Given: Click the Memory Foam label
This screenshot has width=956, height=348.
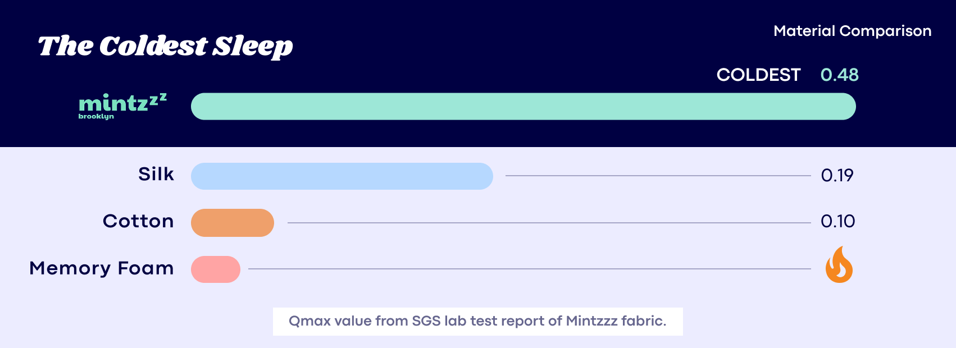Looking at the screenshot, I should 102,268.
